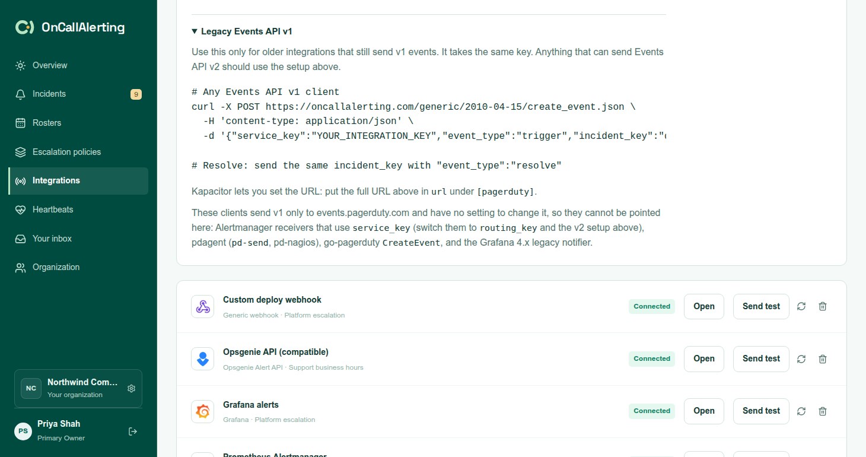Viewport: 866px width, 457px height.
Task: Click "Opsgenie API (compatible)" title text
Action: 276,352
